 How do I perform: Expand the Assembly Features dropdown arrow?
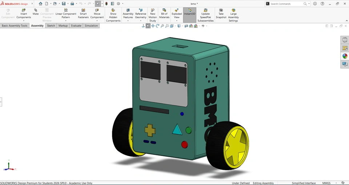coord(128,21)
